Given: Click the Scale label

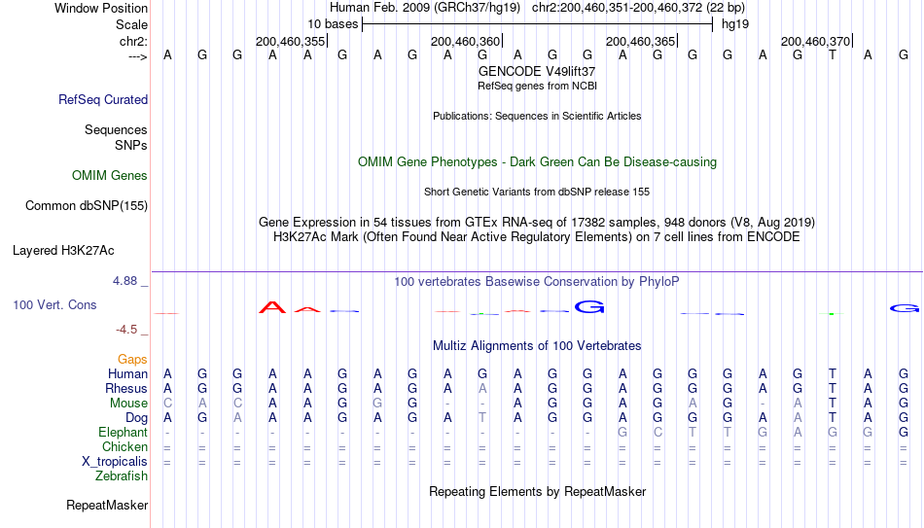Looking at the screenshot, I should [x=131, y=24].
